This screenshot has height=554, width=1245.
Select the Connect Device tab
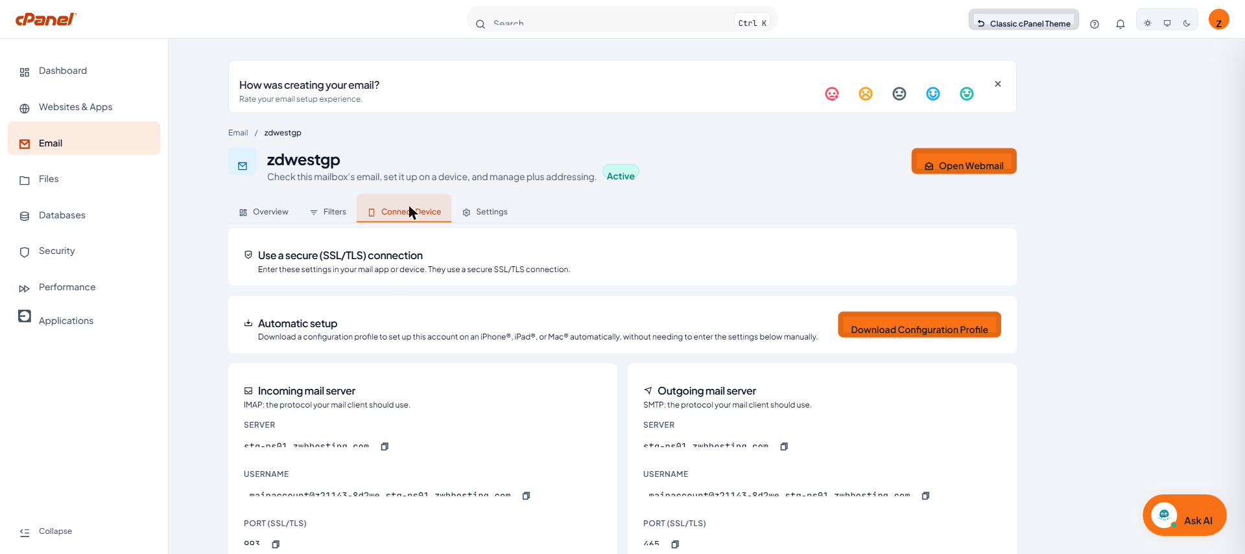coord(404,209)
